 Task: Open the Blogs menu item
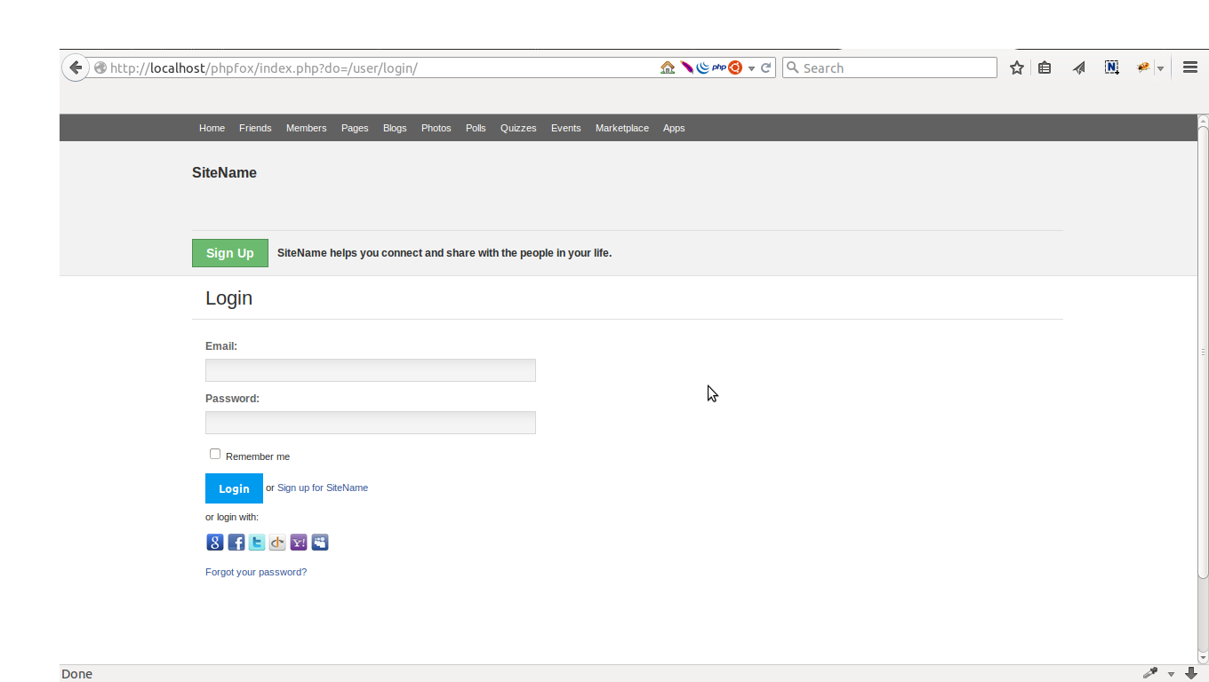395,128
